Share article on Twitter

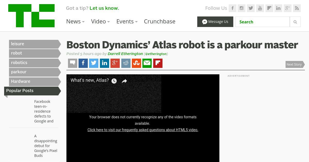(94, 63)
